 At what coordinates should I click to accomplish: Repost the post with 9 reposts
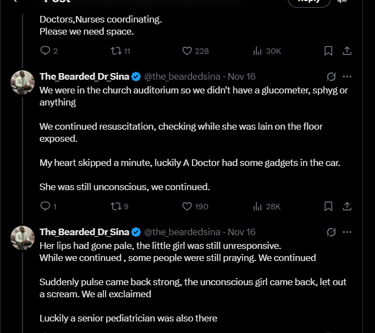coord(115,207)
